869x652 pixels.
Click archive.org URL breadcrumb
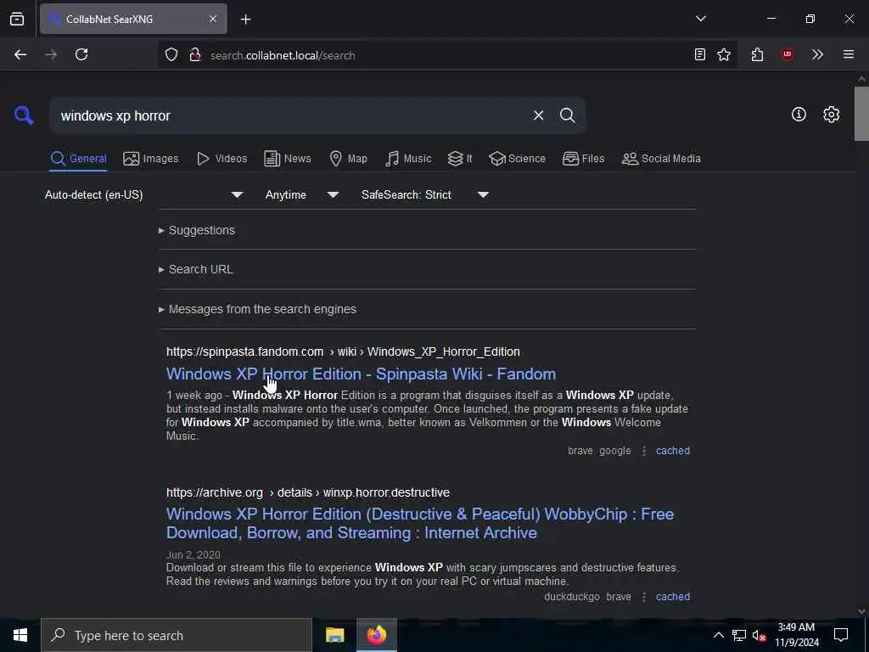pos(307,492)
